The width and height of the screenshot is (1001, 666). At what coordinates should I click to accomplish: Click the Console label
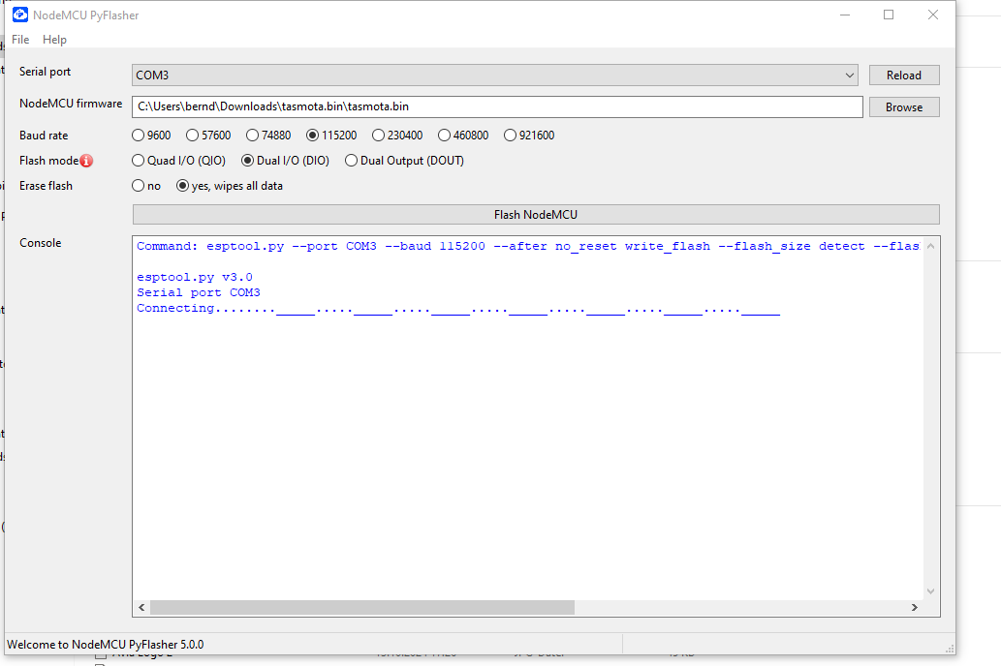coord(41,243)
